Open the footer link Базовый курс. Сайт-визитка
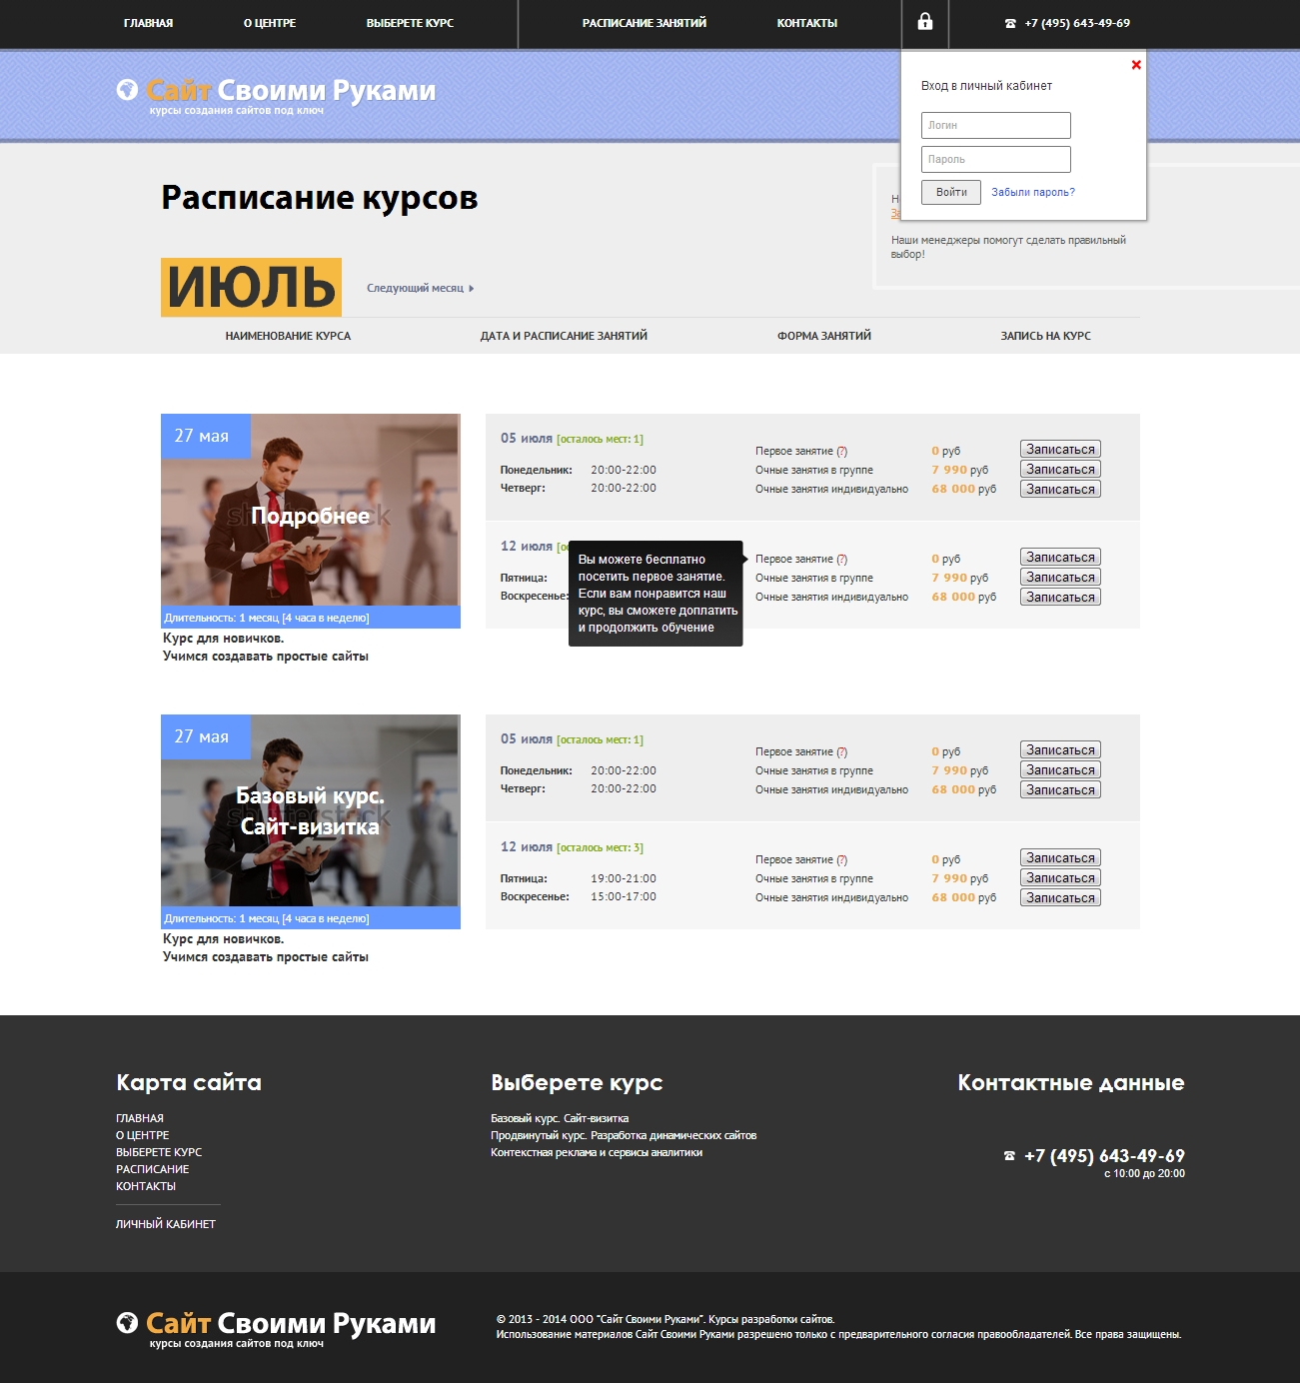Screen dimensions: 1300x1383 pos(560,1118)
